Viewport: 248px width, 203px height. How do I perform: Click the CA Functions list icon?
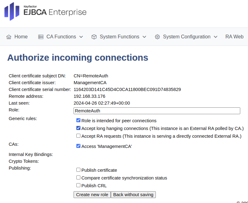pyautogui.click(x=41, y=37)
